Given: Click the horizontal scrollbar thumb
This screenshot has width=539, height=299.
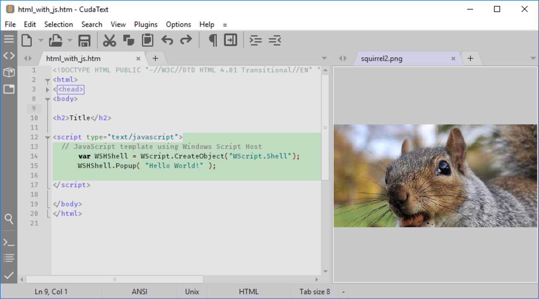Looking at the screenshot, I should tap(115, 279).
